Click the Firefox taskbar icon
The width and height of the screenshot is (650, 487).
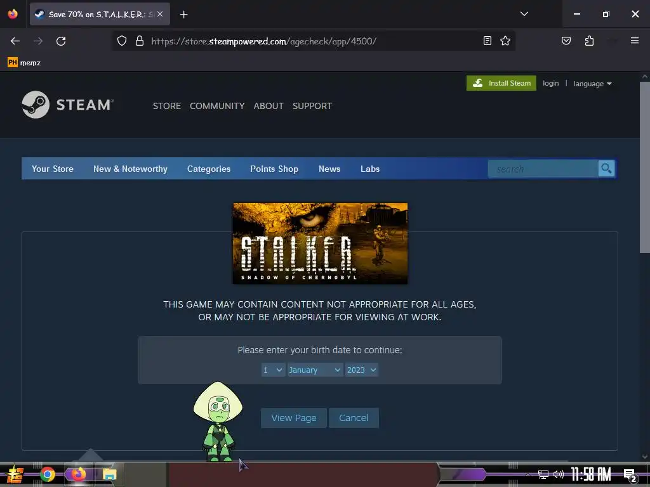(x=78, y=474)
